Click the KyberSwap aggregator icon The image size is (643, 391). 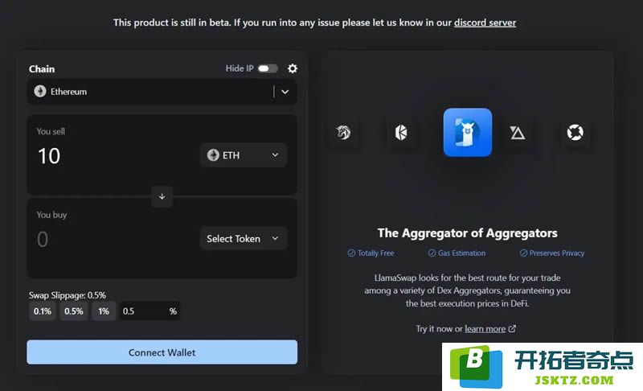click(x=401, y=132)
